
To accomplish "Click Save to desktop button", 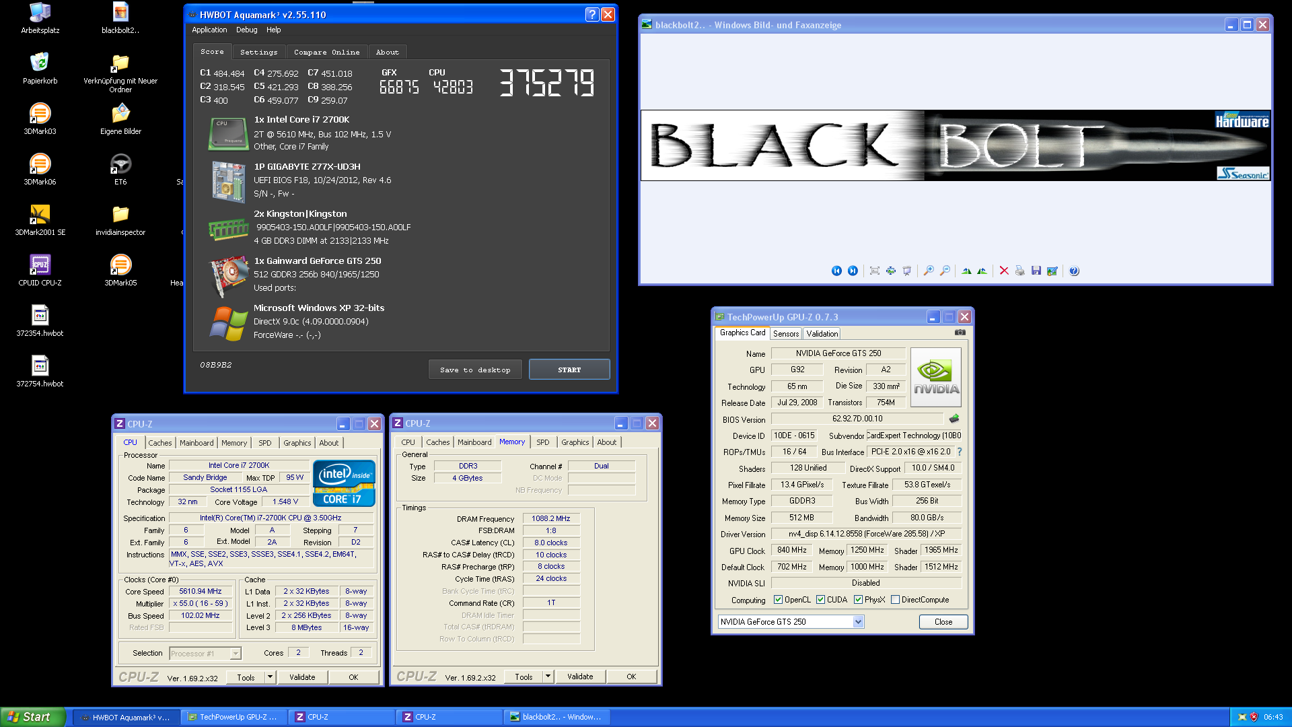I will click(475, 370).
